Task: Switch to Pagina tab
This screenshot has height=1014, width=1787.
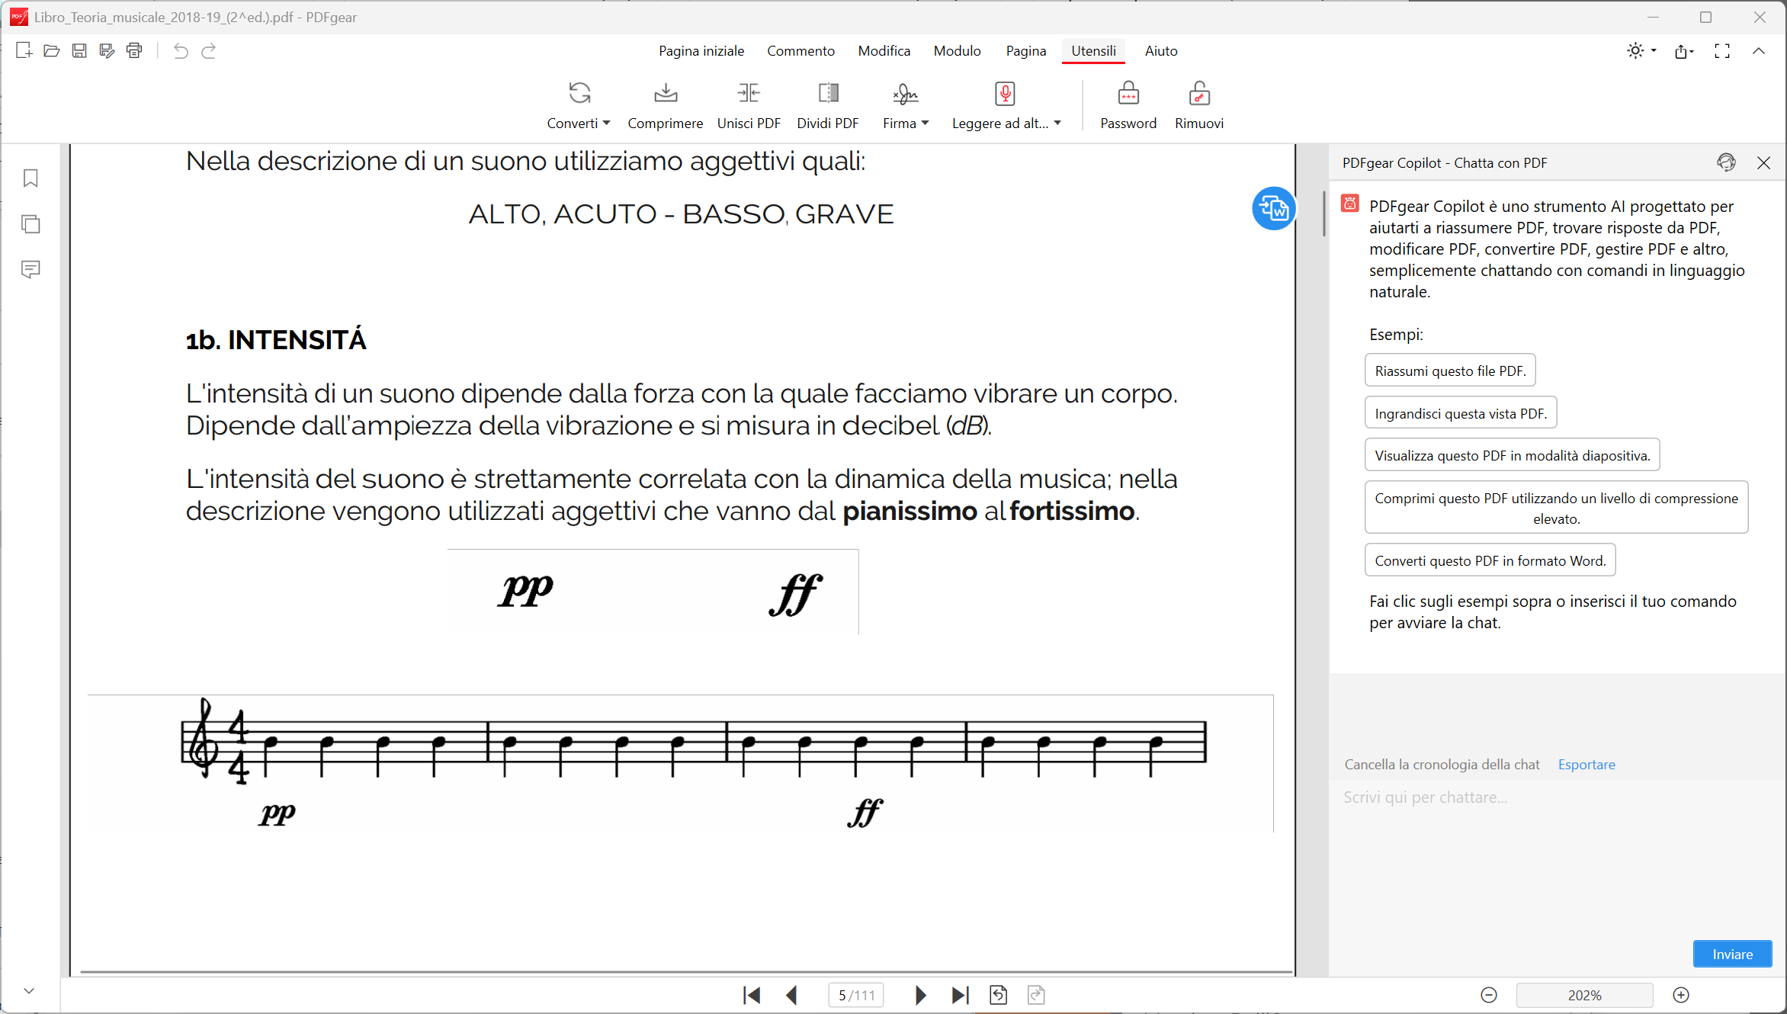Action: (1026, 51)
